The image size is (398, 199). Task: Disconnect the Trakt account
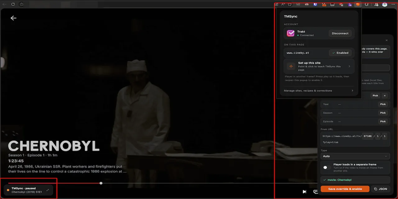pyautogui.click(x=340, y=33)
